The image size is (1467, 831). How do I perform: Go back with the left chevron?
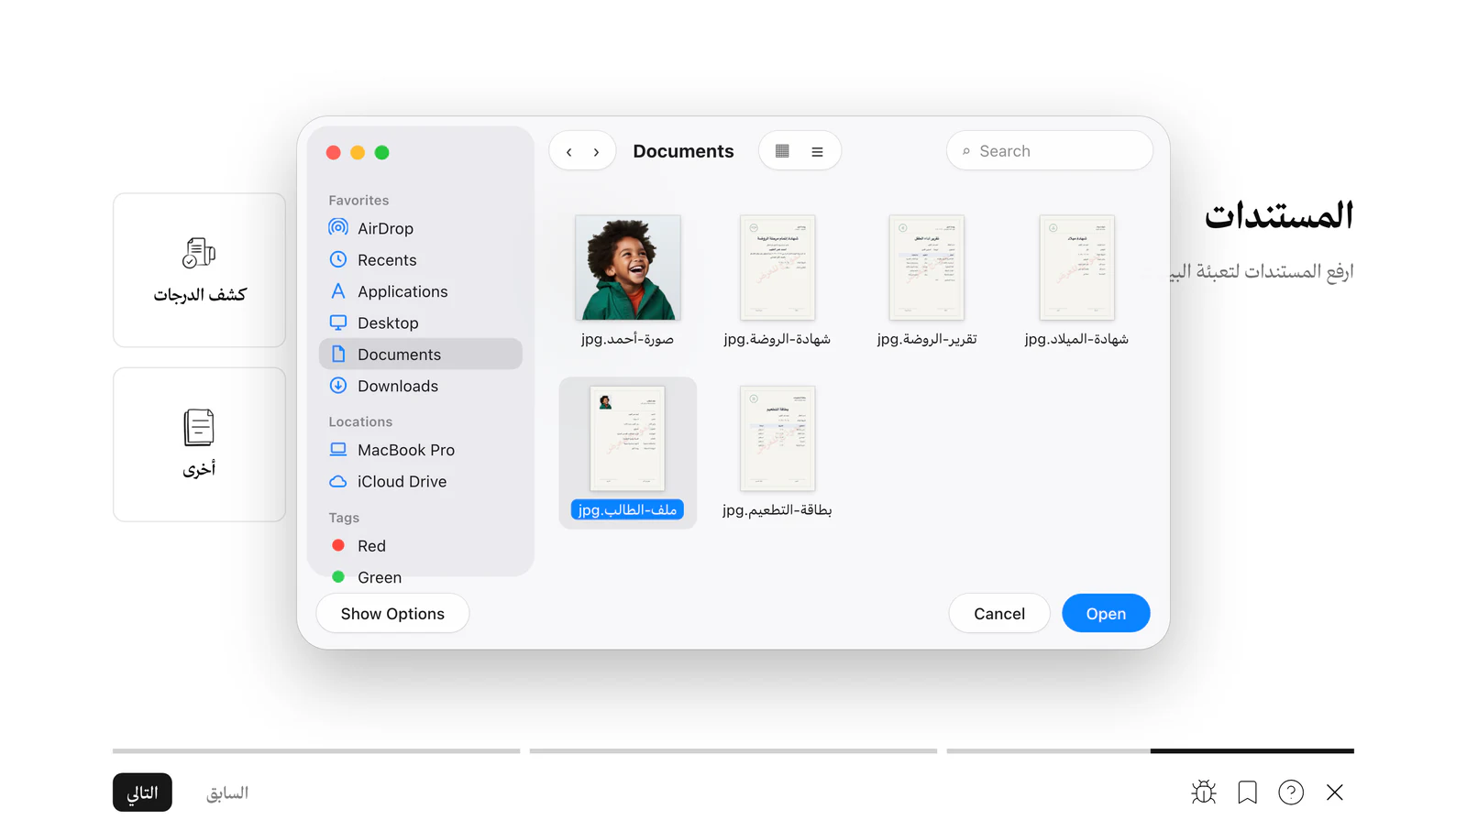pos(569,152)
